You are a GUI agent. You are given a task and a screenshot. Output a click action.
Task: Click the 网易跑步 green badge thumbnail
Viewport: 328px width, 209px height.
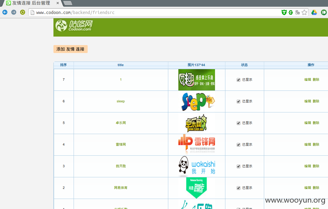click(196, 188)
